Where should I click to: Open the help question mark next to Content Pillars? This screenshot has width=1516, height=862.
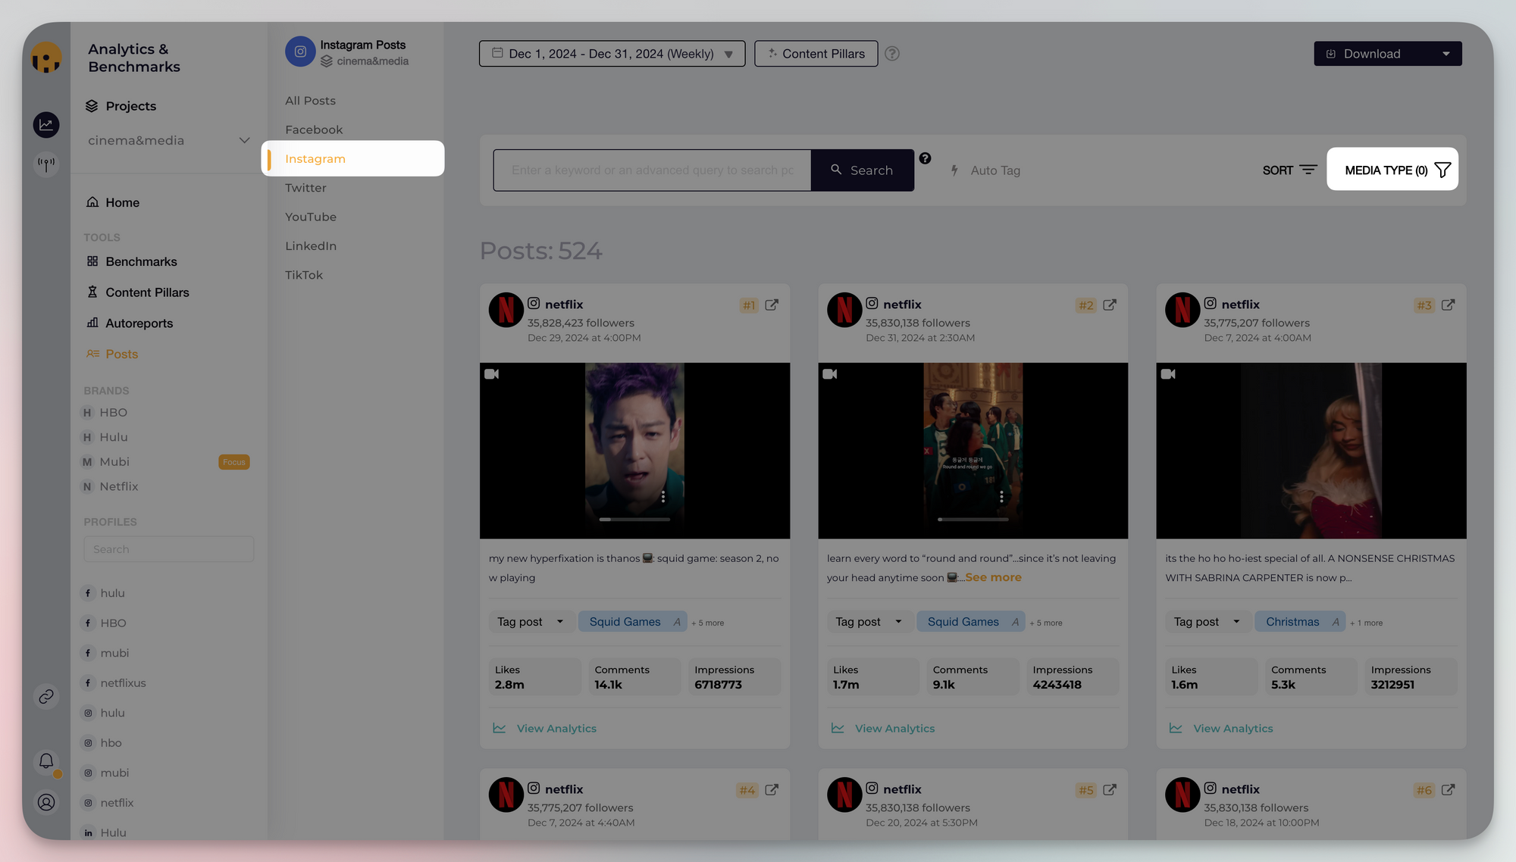pos(892,54)
